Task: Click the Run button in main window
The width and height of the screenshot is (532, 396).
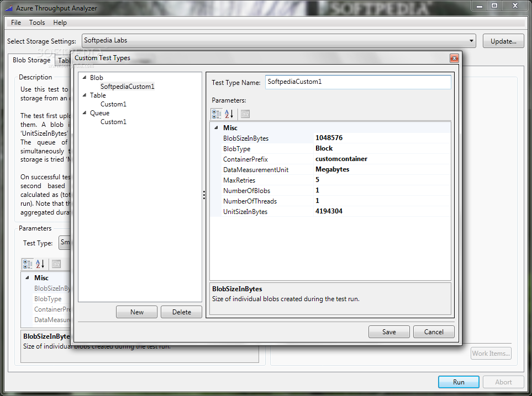Action: click(x=459, y=382)
